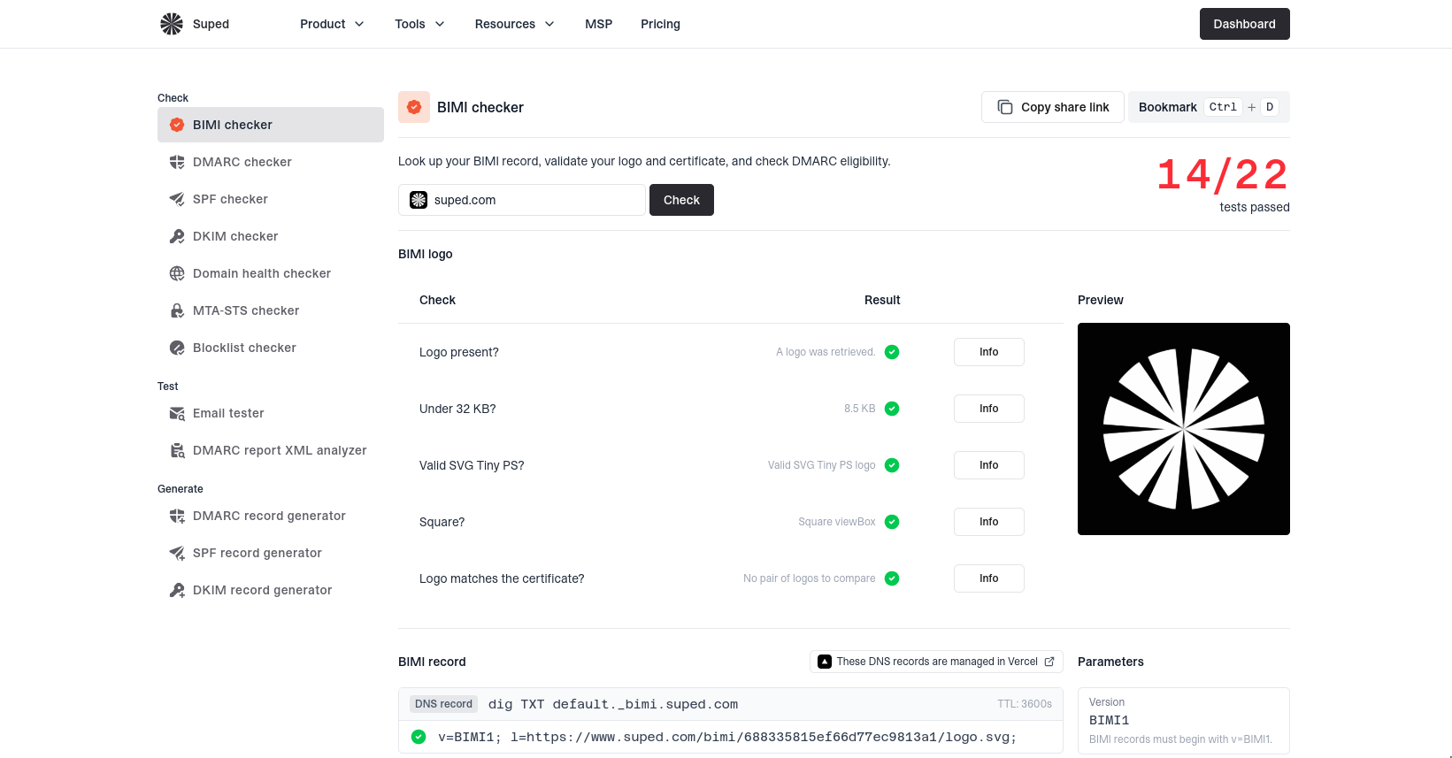Click green check beside 'Valid SVG Tiny PS logo'
1452x758 pixels.
(x=892, y=465)
